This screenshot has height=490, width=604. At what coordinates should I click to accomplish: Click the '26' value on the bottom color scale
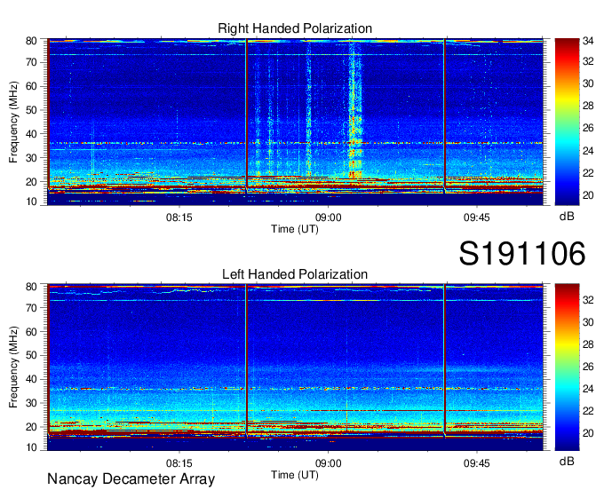pyautogui.click(x=587, y=367)
